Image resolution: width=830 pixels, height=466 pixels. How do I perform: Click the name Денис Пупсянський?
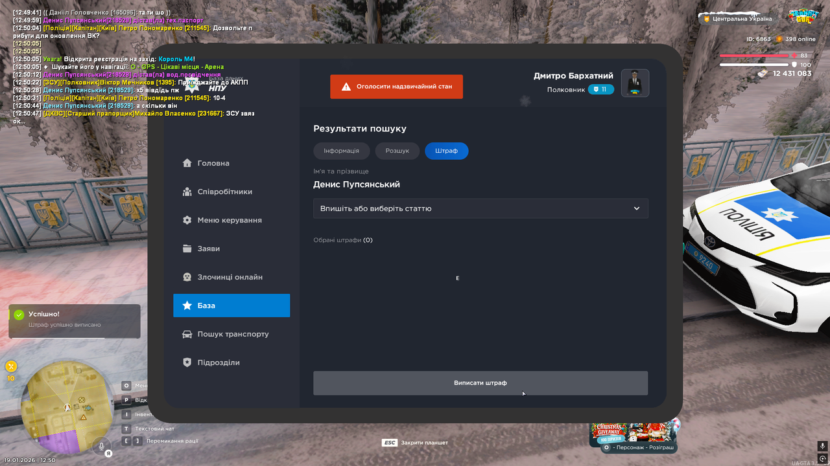357,184
